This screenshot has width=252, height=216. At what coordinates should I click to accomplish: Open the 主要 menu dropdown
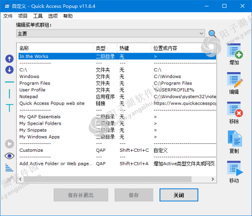pyautogui.click(x=111, y=33)
